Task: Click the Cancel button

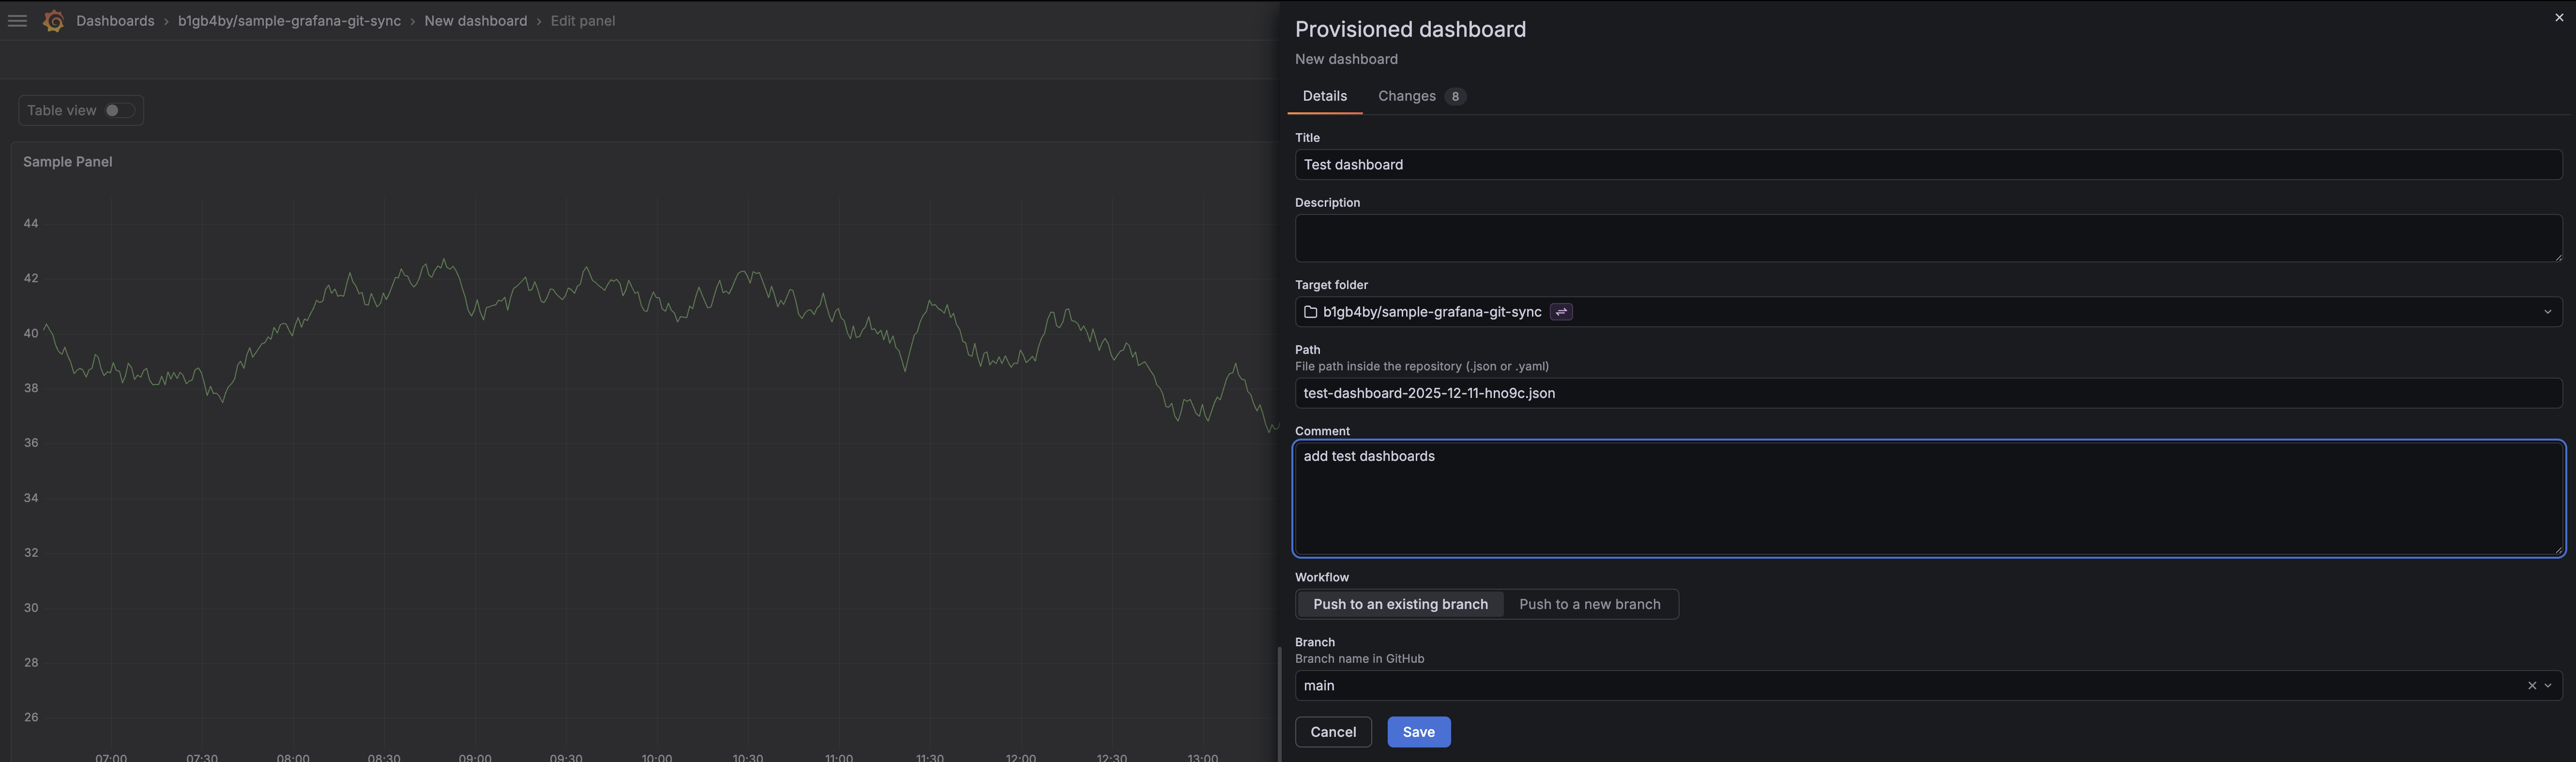Action: click(1333, 731)
